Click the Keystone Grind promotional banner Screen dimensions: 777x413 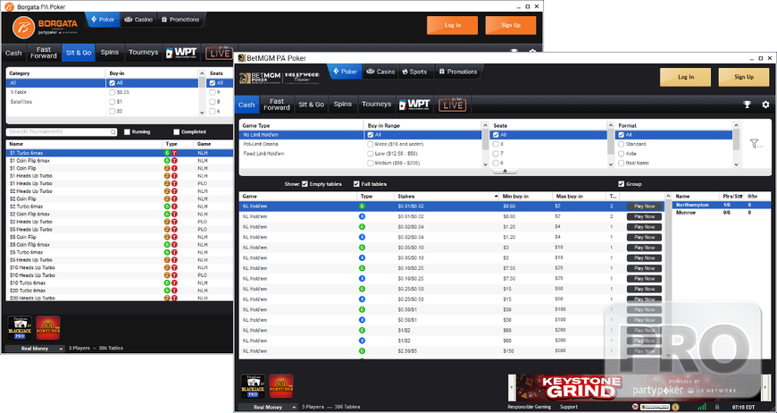click(639, 387)
